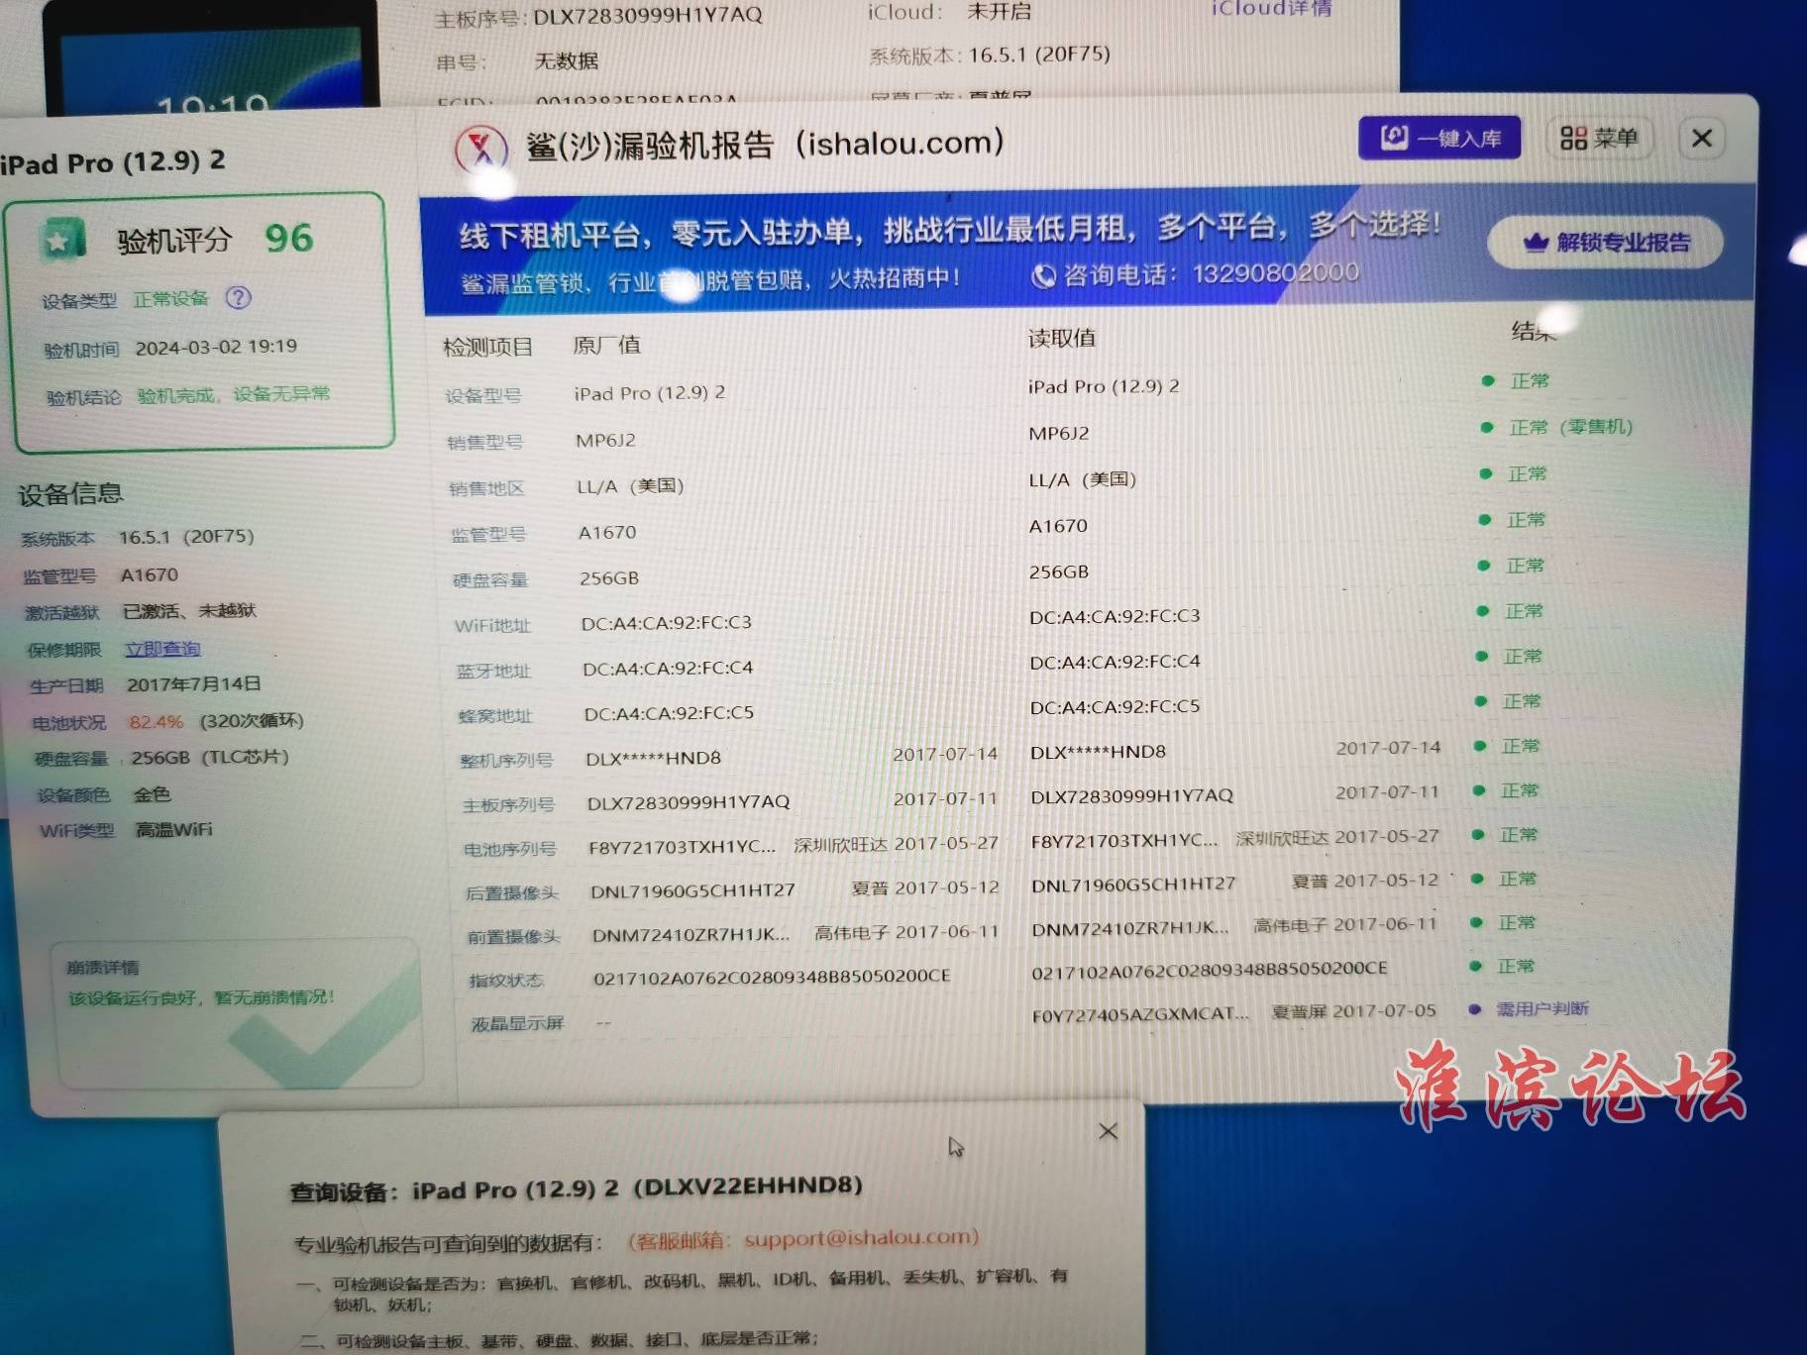Click the 一键入库 button

pos(1438,139)
